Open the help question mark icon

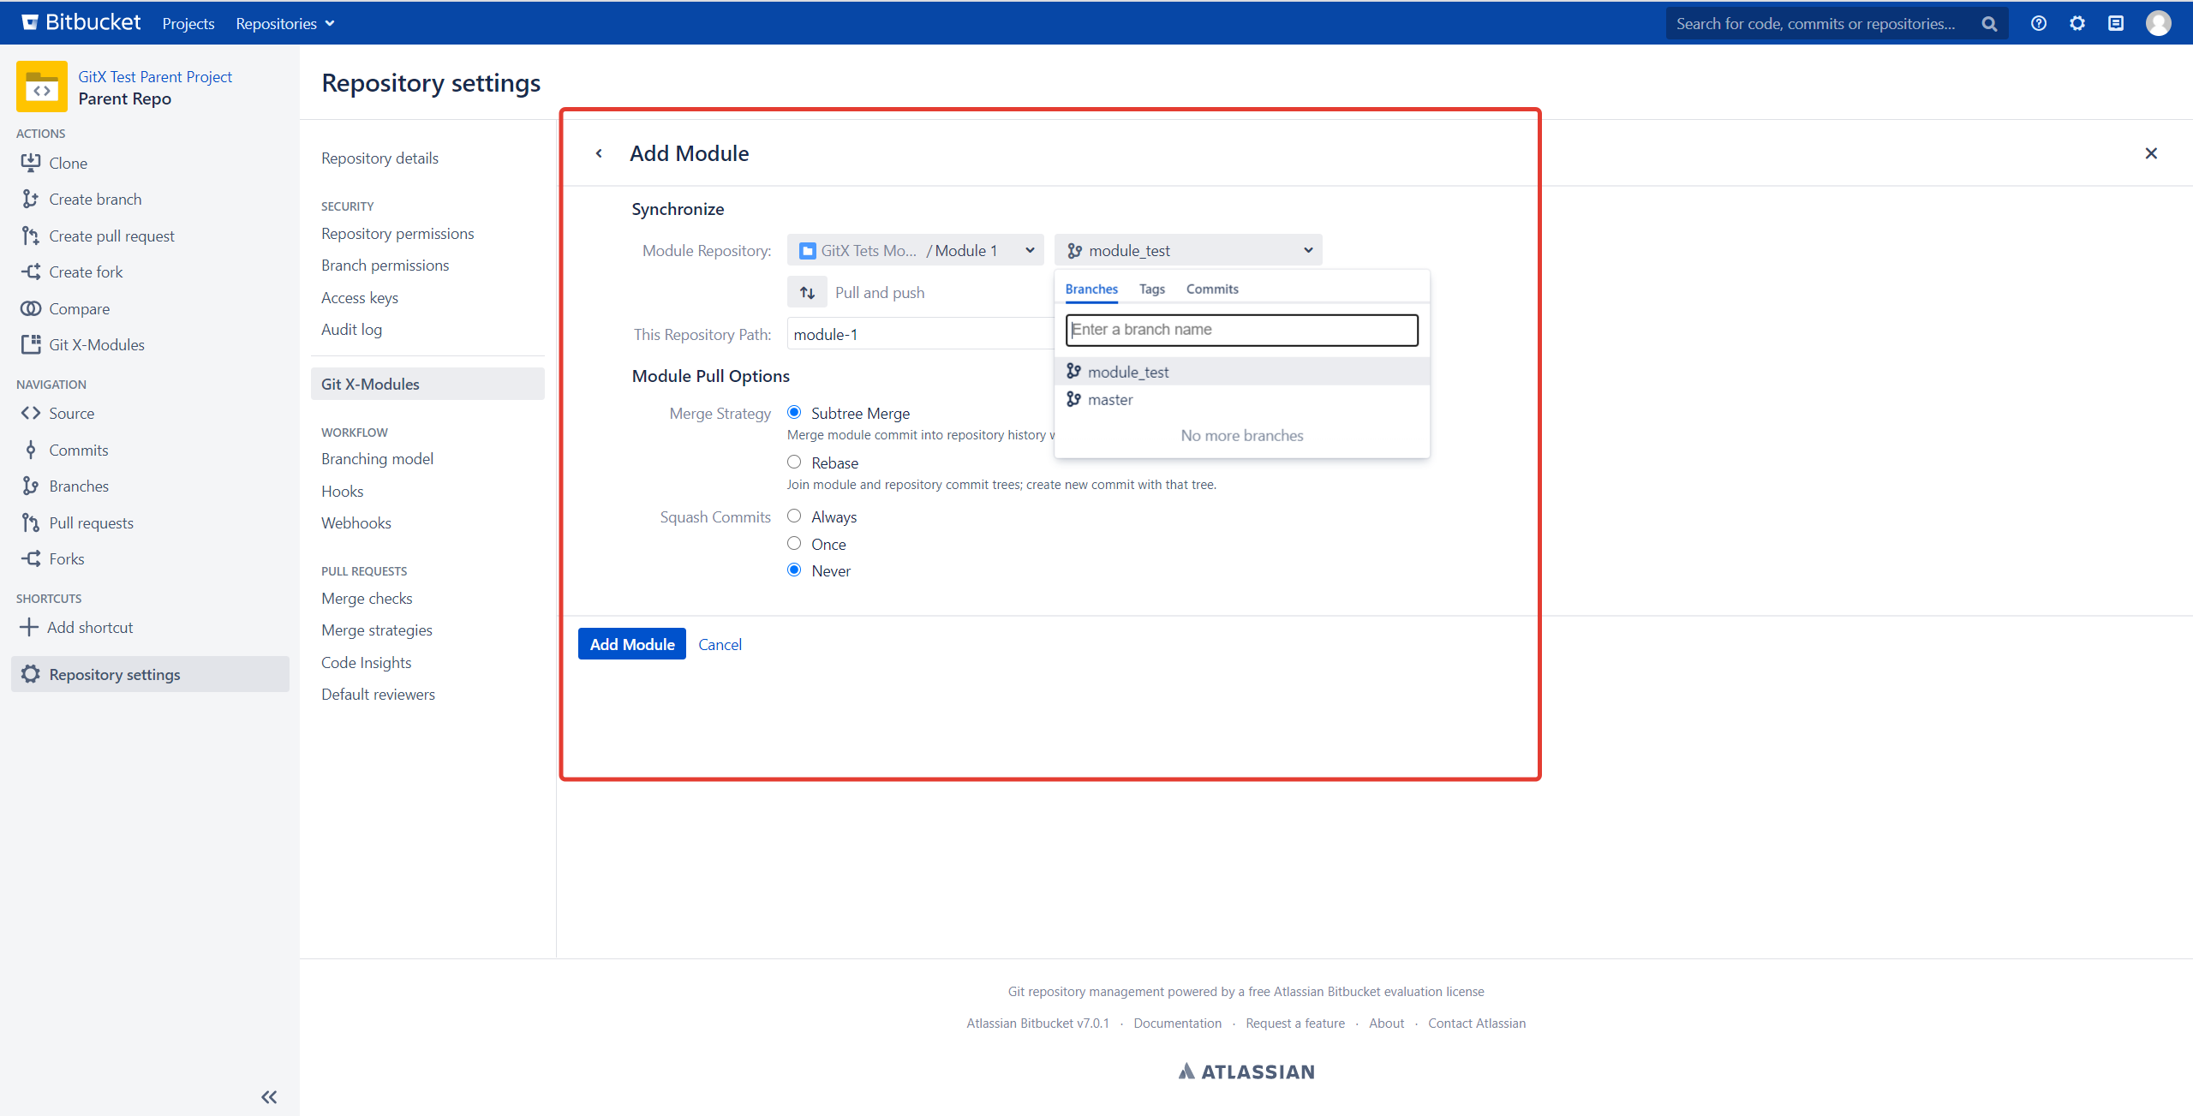2039,23
